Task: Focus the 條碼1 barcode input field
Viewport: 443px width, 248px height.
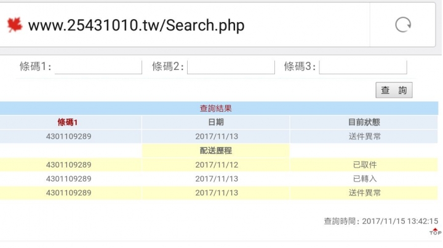Action: coord(98,67)
